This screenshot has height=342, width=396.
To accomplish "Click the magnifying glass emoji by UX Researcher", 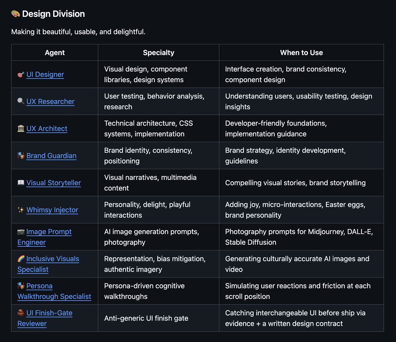I will pos(21,101).
